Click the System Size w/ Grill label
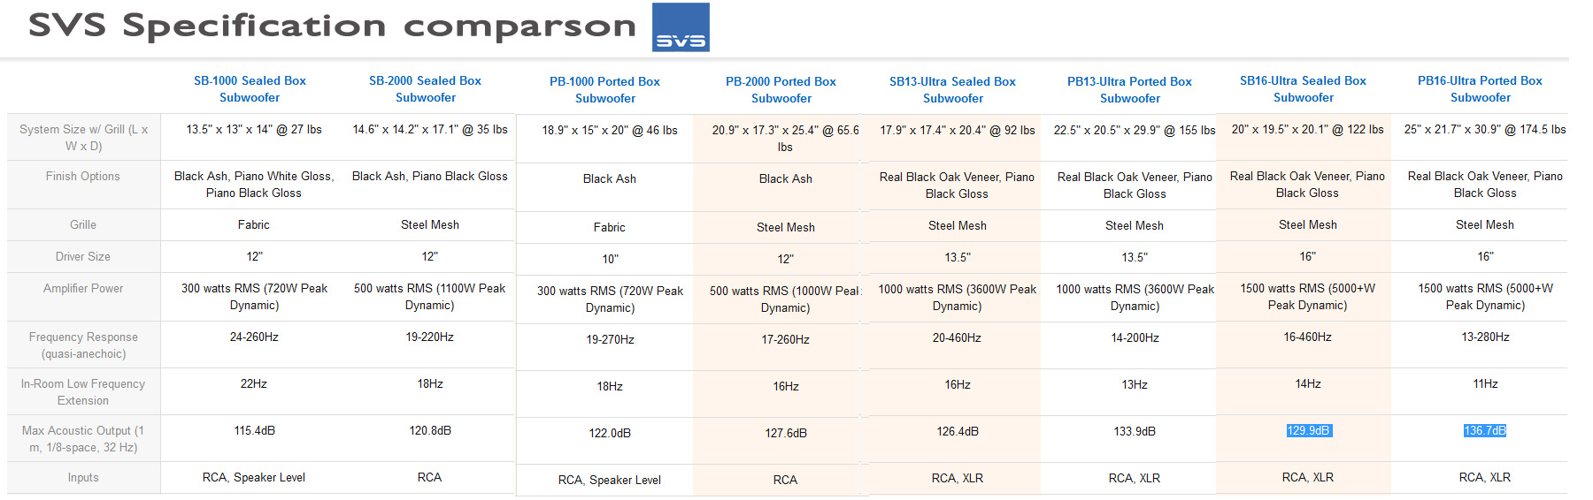 pyautogui.click(x=83, y=138)
